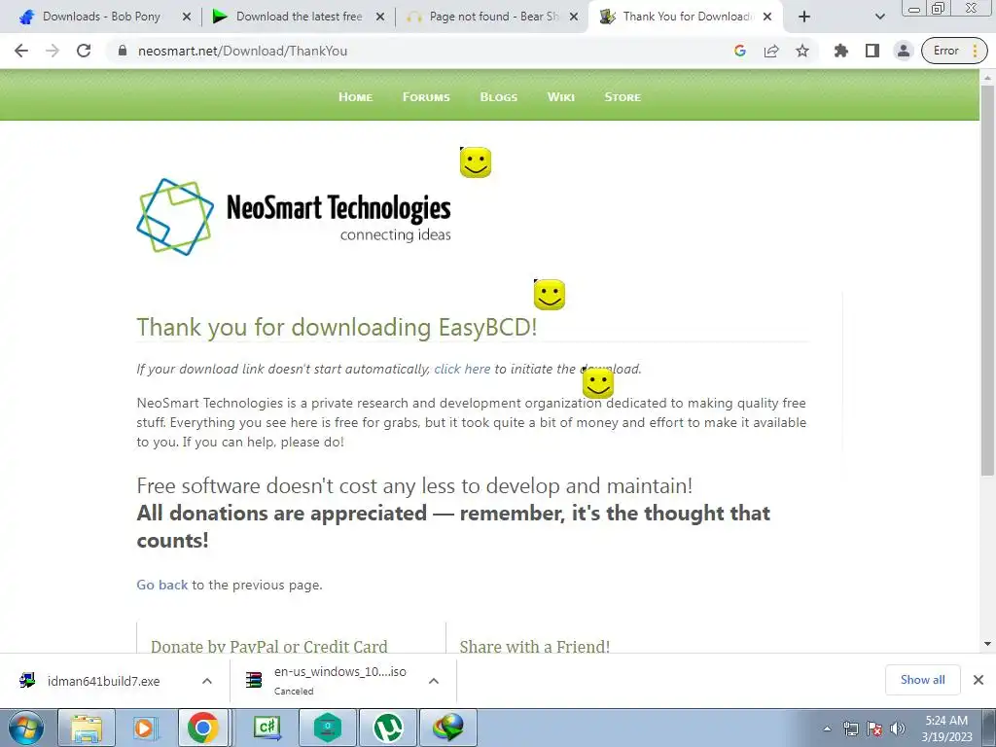This screenshot has width=996, height=747.
Task: Click the scrollbar down arrow
Action: [x=987, y=644]
